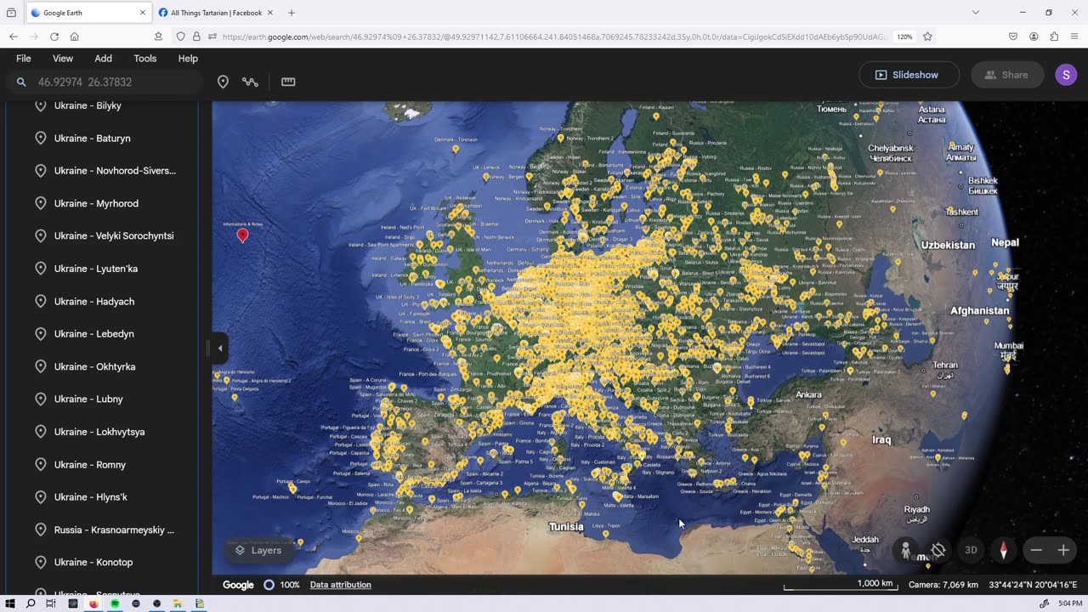Open Firefox from the taskbar

93,603
